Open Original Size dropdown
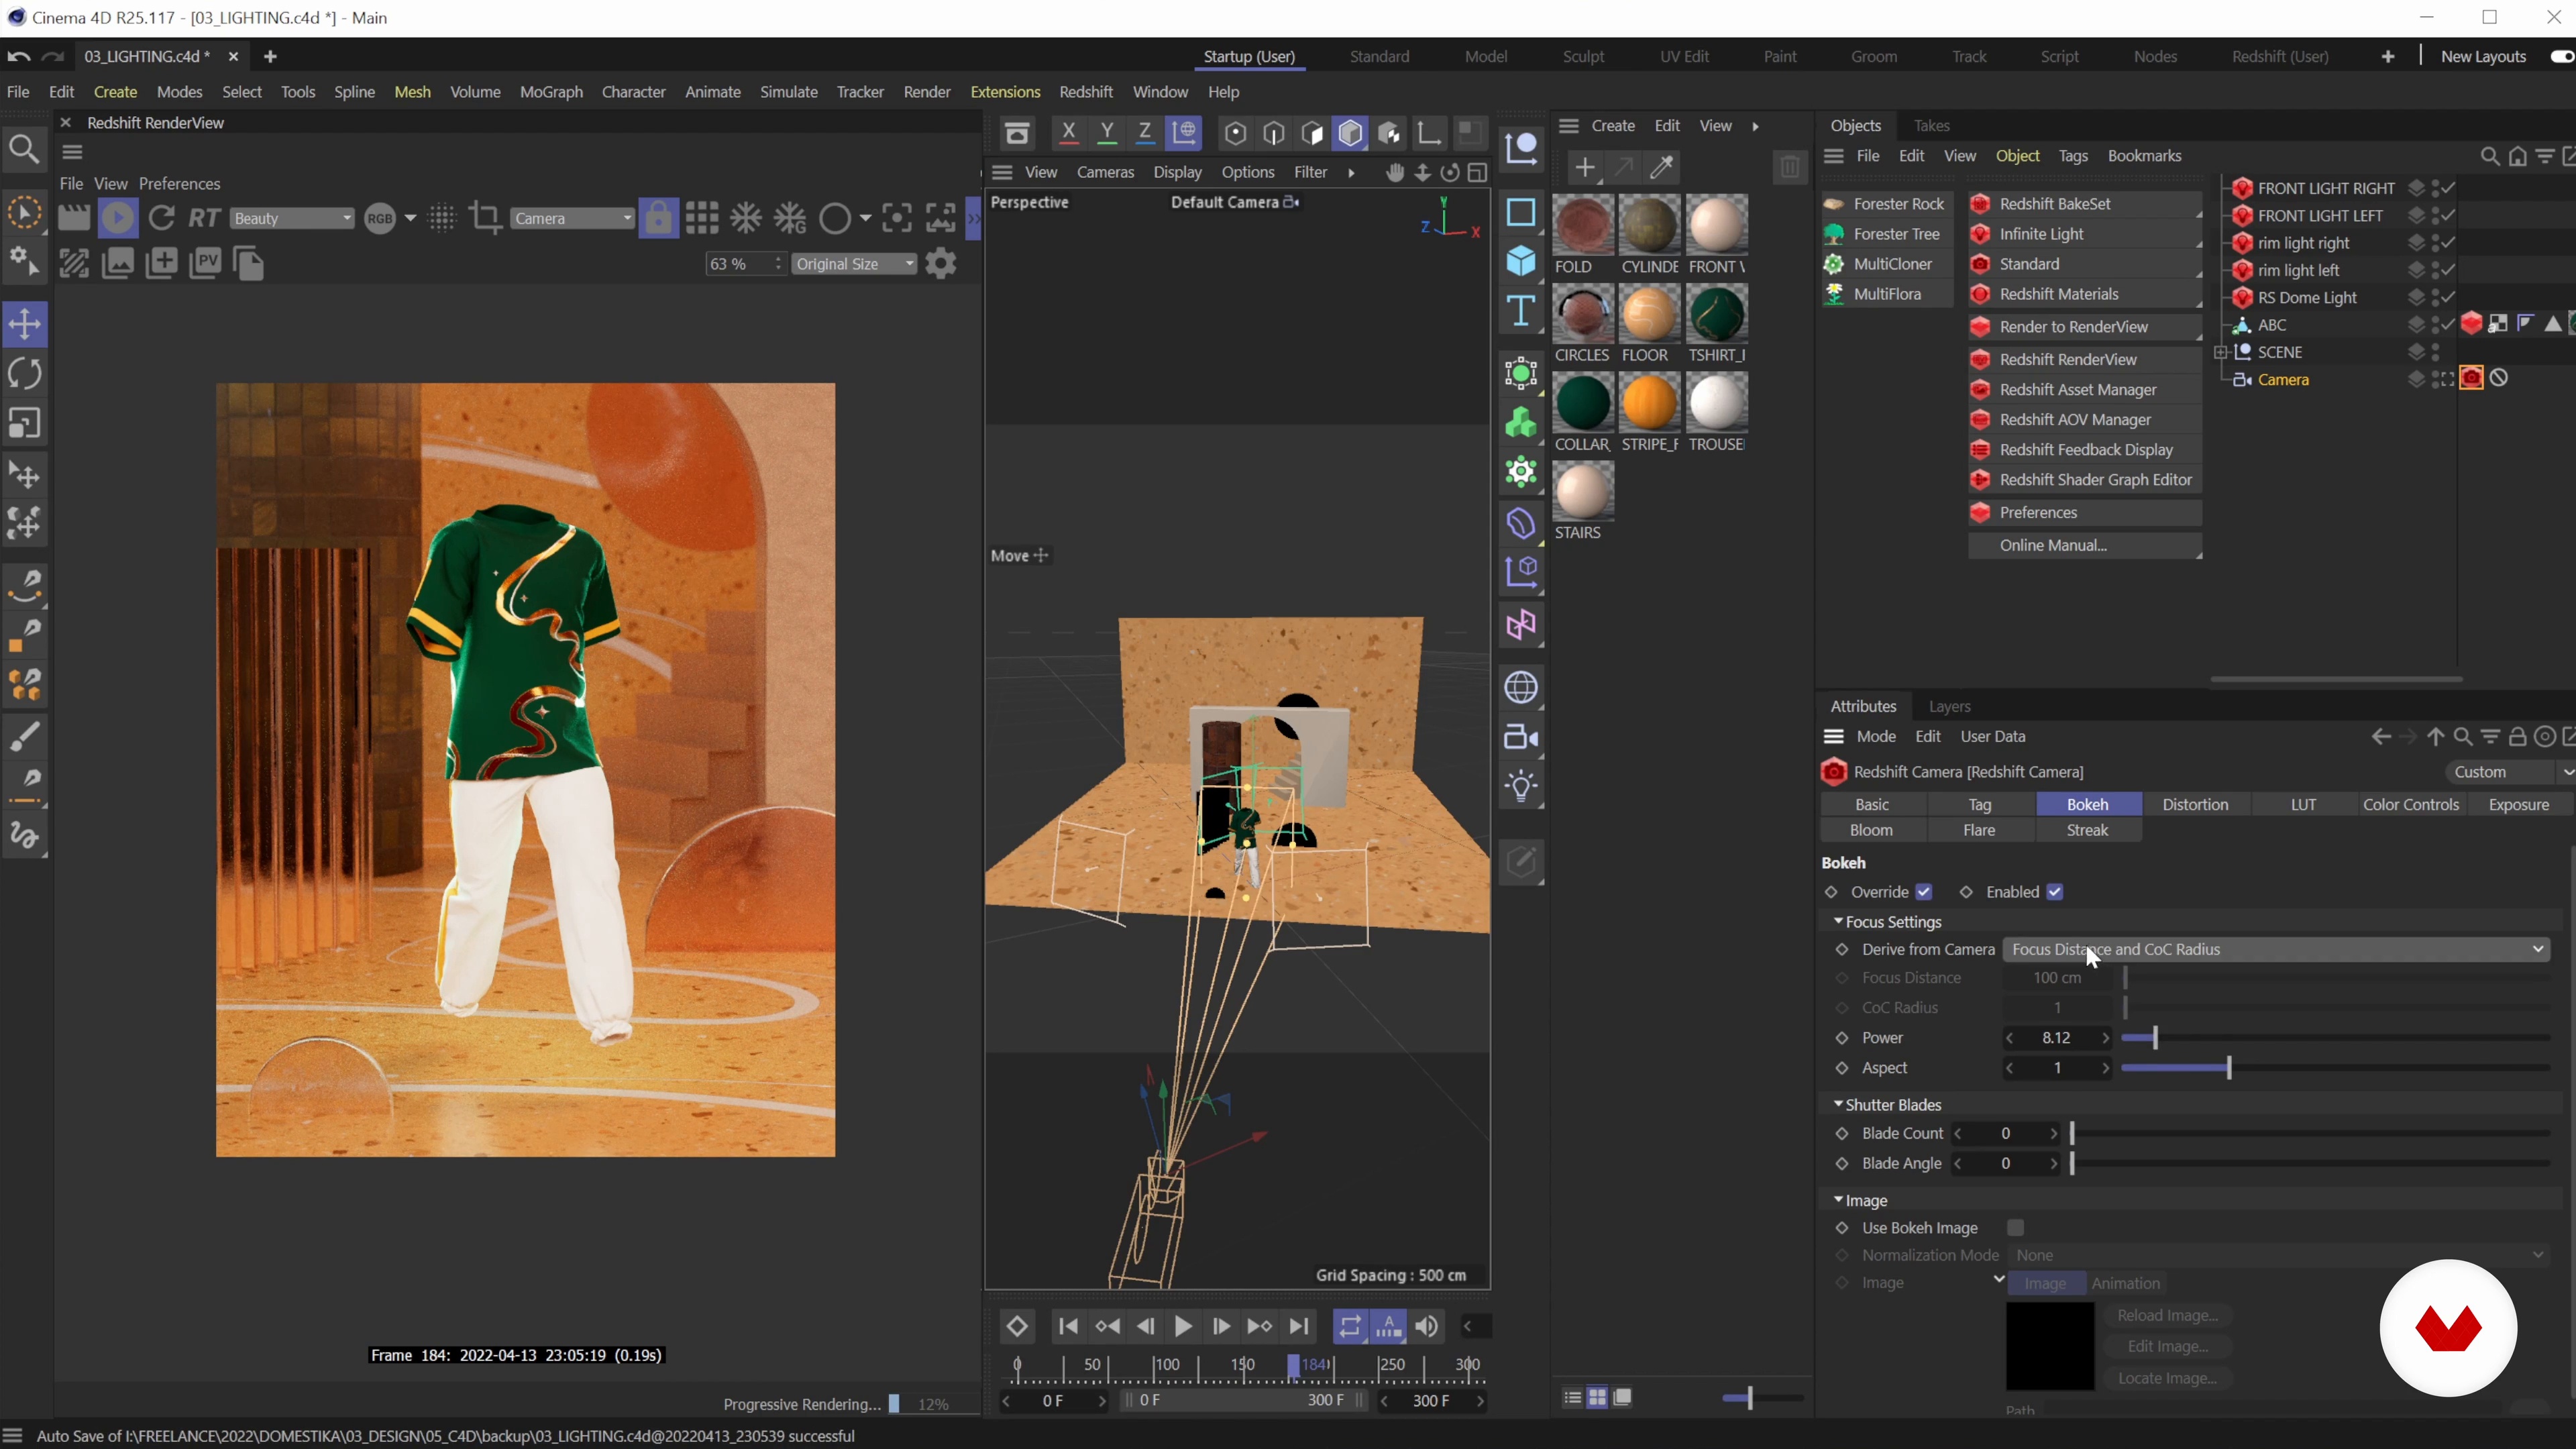Screen dimensions: 2576x1449 pos(854,264)
